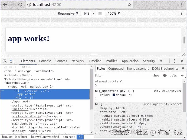Reload the localhost page
The width and height of the screenshot is (187, 140).
tap(20, 5)
